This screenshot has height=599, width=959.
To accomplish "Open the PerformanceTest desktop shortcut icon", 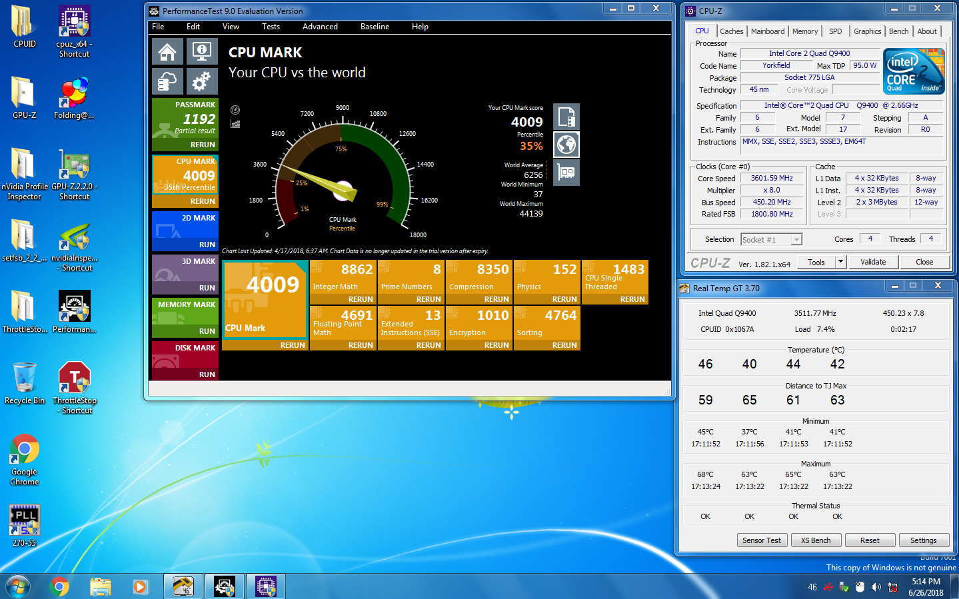I will 74,311.
